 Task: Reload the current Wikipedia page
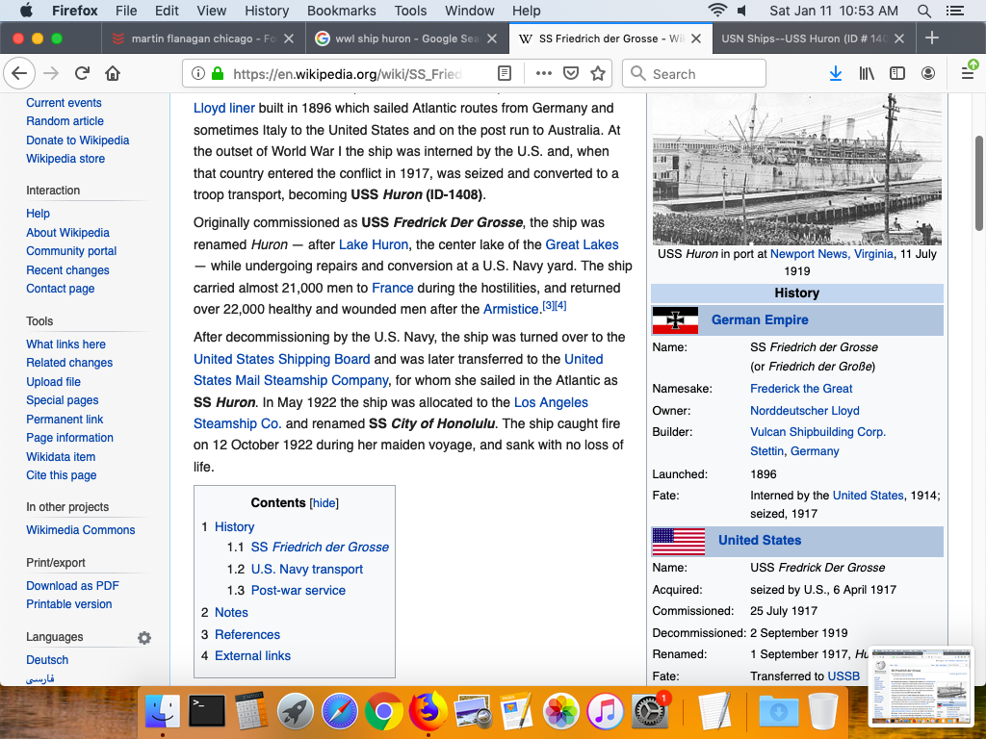(82, 73)
